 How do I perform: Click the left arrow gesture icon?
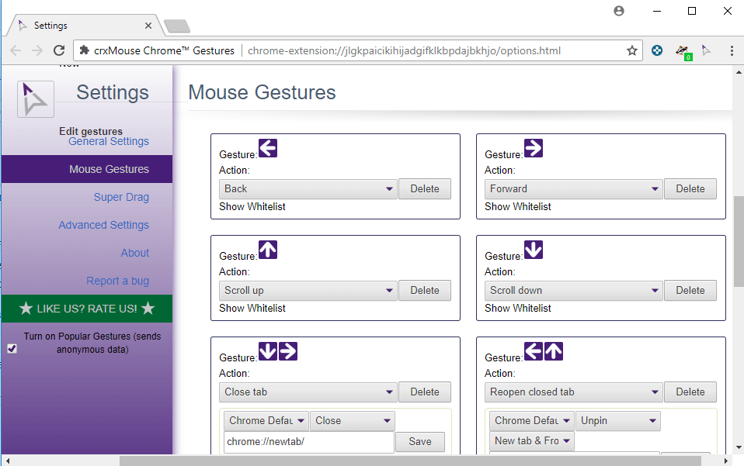(268, 148)
